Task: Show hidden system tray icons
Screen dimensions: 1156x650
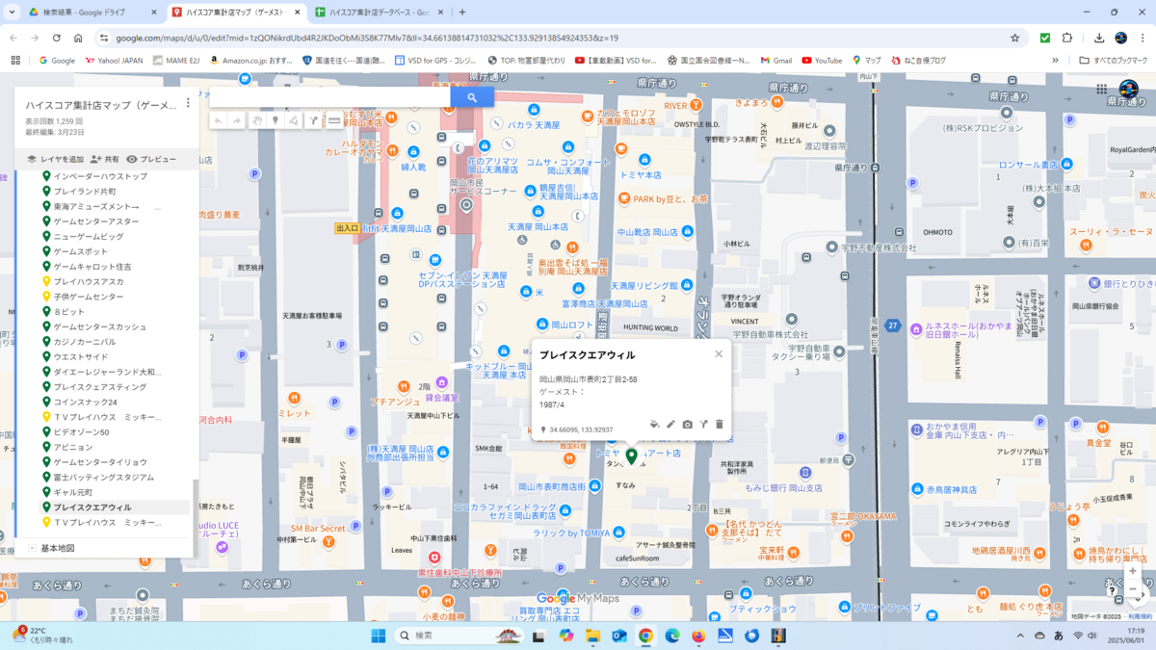Action: click(x=1020, y=636)
